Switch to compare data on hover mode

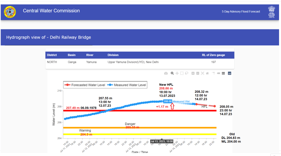(x=223, y=73)
